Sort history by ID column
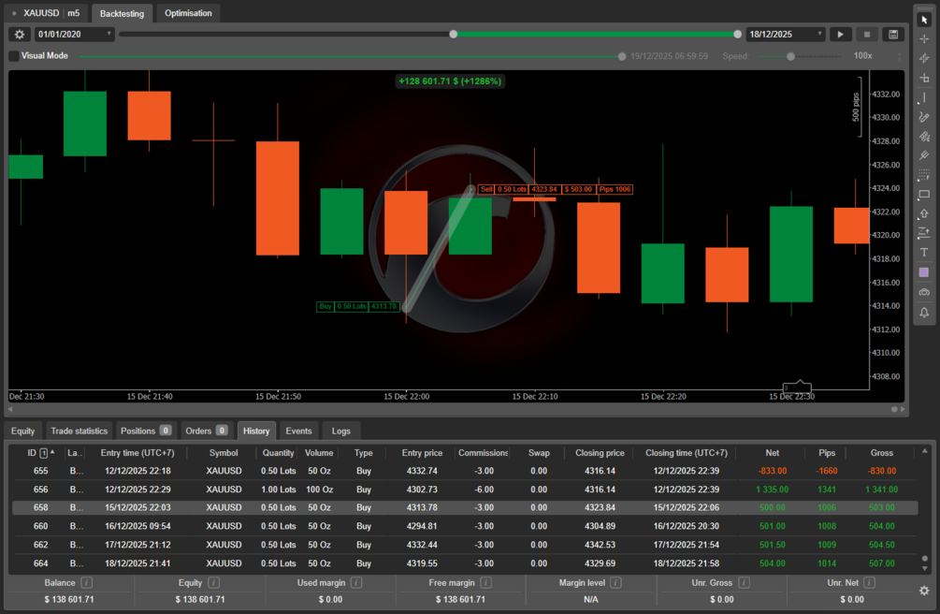Image resolution: width=940 pixels, height=614 pixels. [32, 453]
